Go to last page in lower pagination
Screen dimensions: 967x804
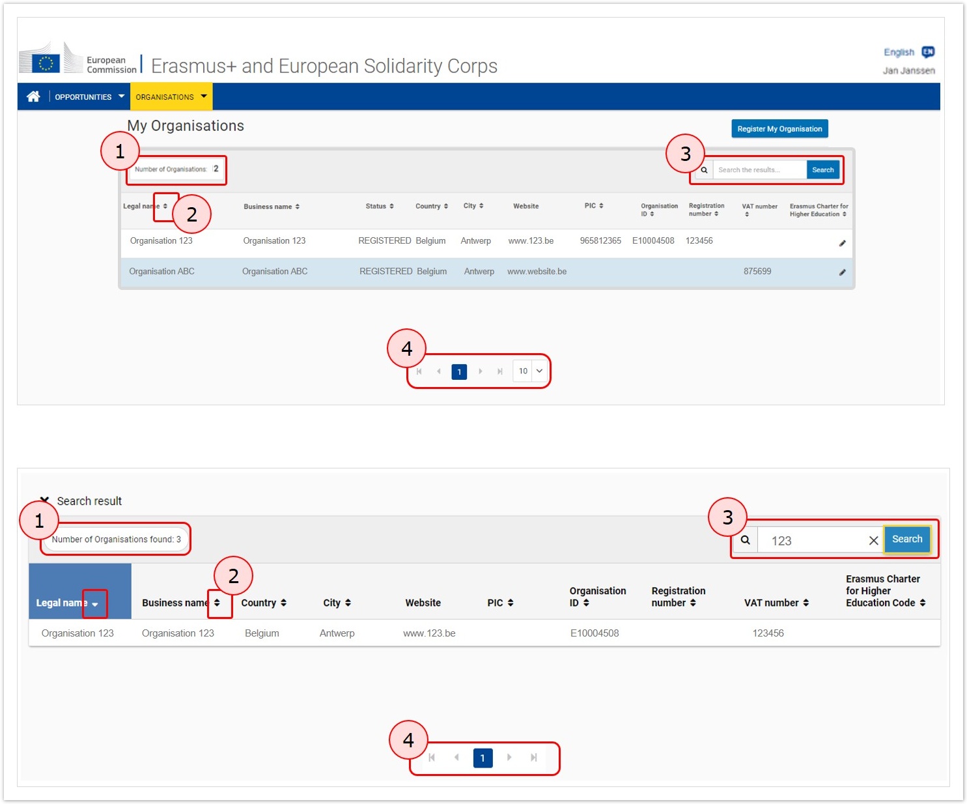[534, 758]
